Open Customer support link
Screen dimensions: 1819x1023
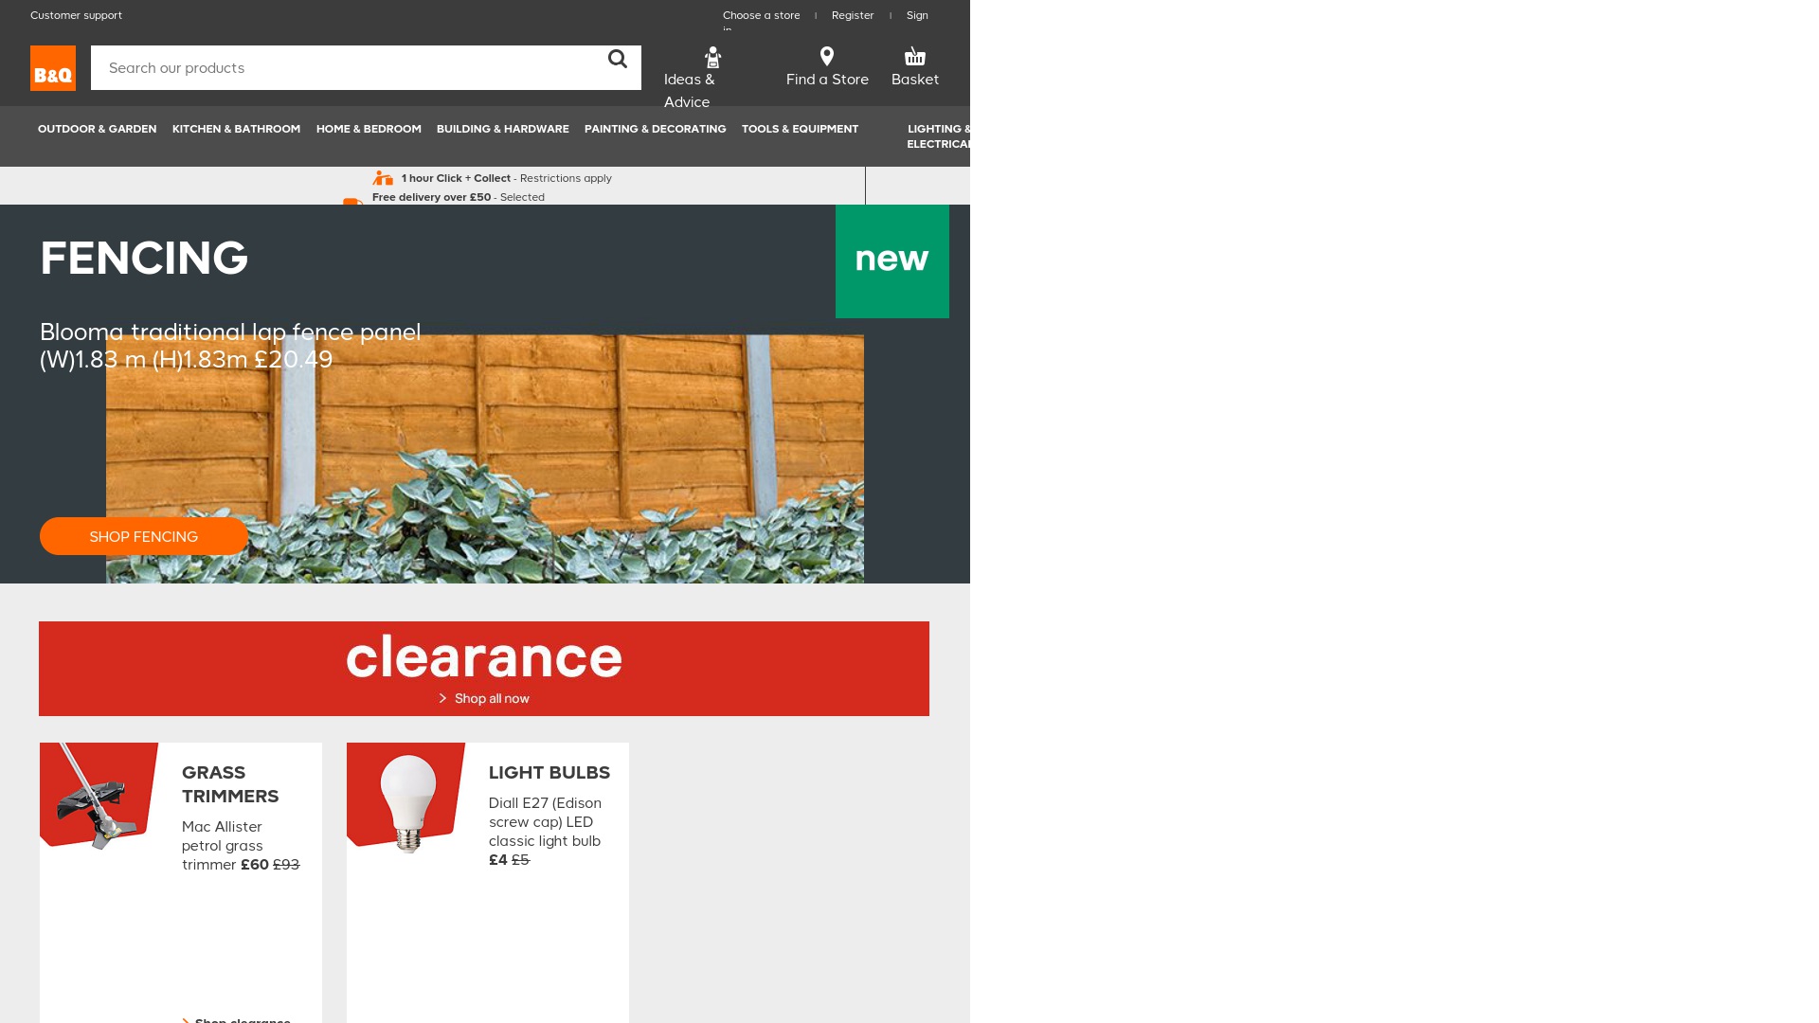point(76,15)
